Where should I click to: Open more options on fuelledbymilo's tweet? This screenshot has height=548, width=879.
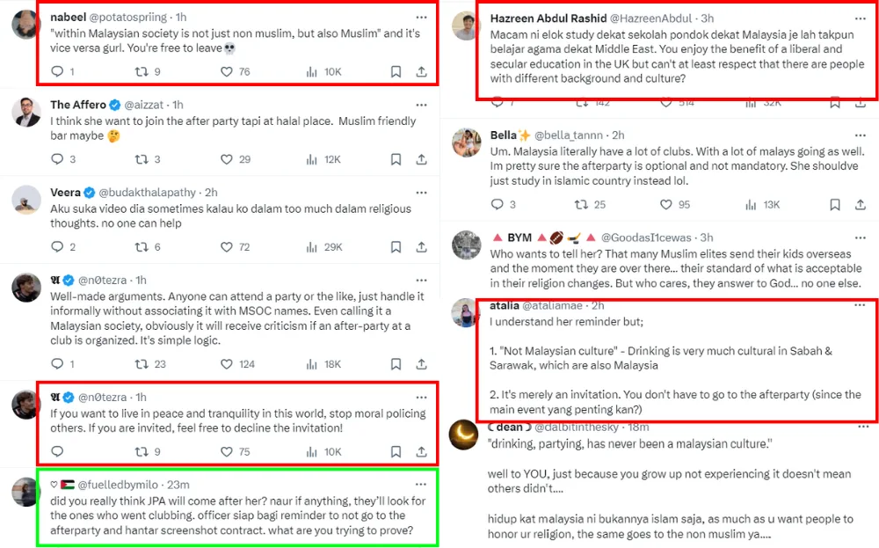pos(422,484)
